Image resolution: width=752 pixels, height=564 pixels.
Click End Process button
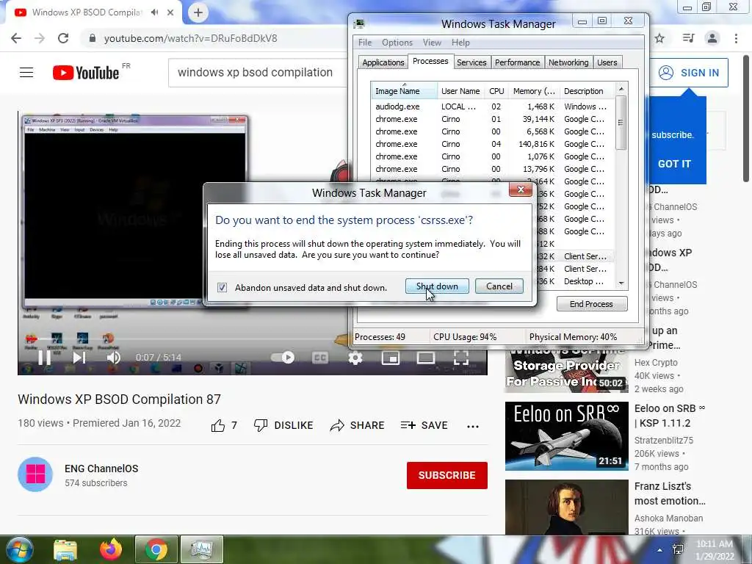pos(592,304)
